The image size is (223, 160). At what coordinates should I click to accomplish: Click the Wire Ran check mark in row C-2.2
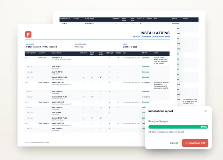(83, 97)
